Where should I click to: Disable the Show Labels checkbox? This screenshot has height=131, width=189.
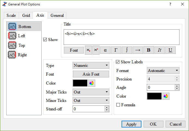coord(117,62)
